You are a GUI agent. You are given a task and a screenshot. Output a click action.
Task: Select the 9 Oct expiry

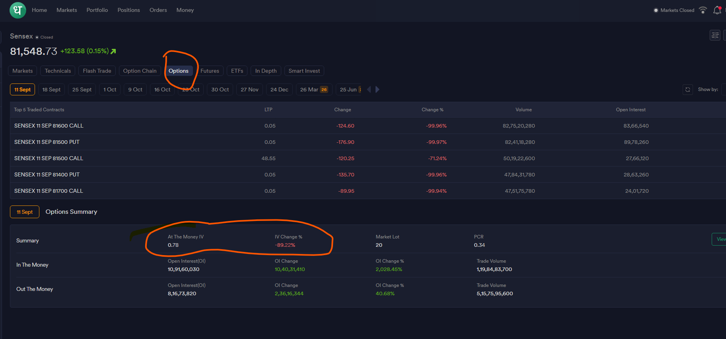click(135, 89)
